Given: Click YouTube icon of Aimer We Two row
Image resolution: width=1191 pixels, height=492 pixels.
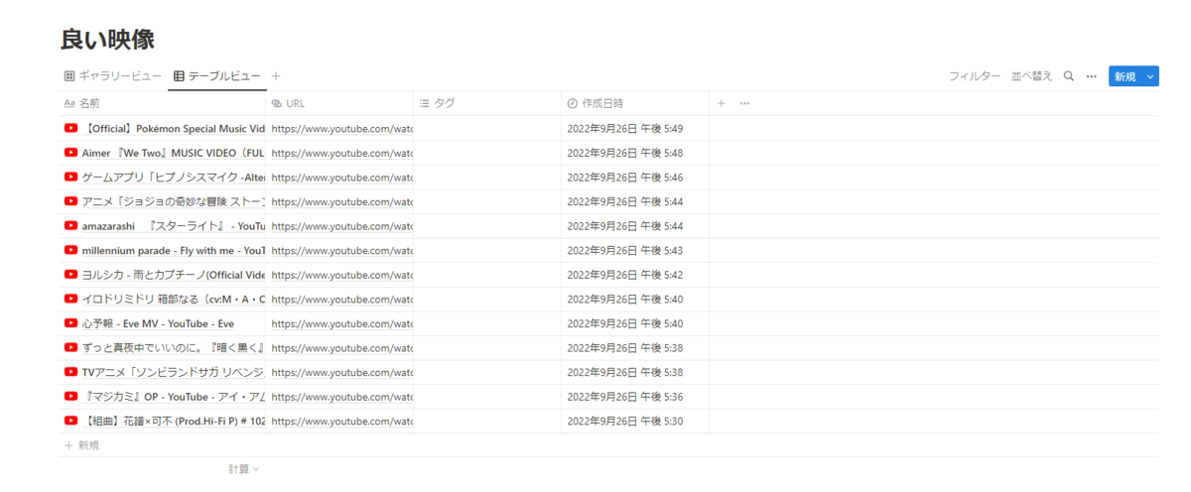Looking at the screenshot, I should click(x=70, y=153).
